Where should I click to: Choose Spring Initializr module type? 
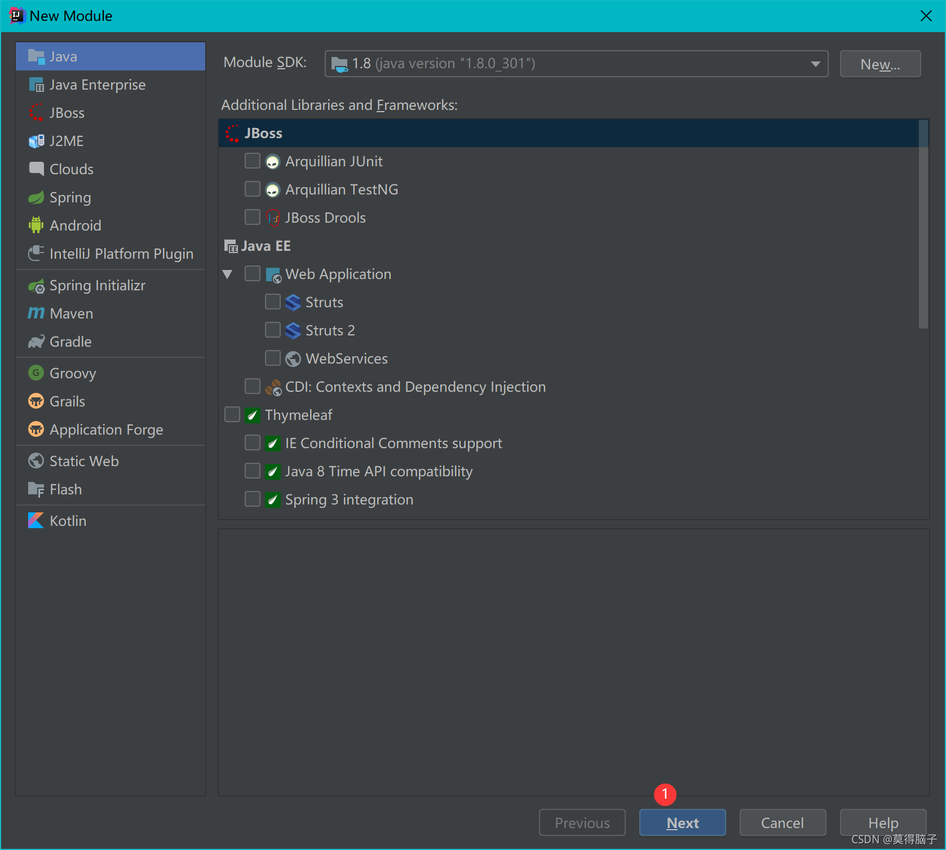(x=110, y=285)
